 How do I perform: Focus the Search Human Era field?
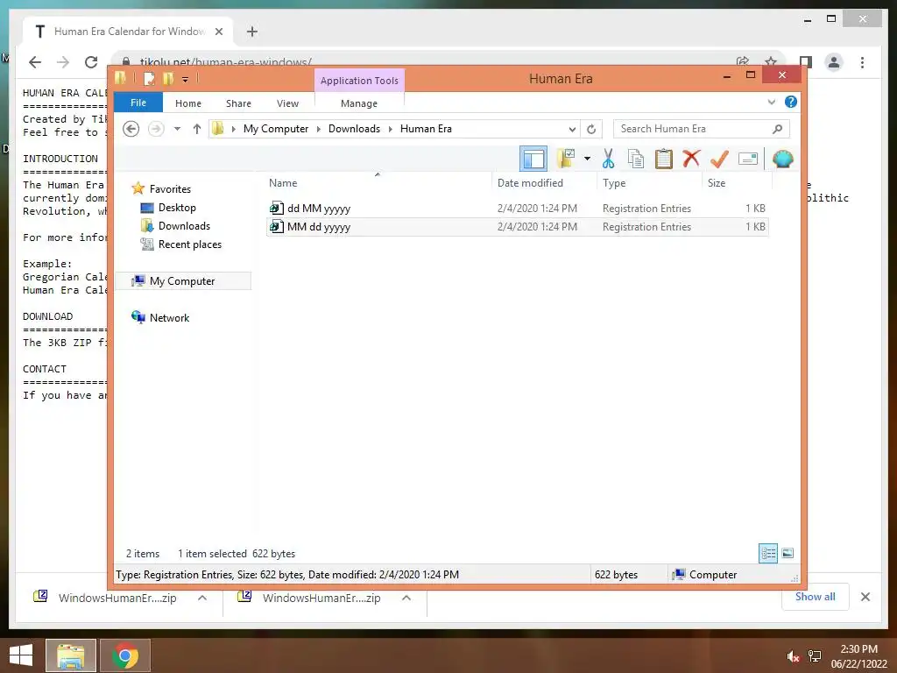(701, 129)
